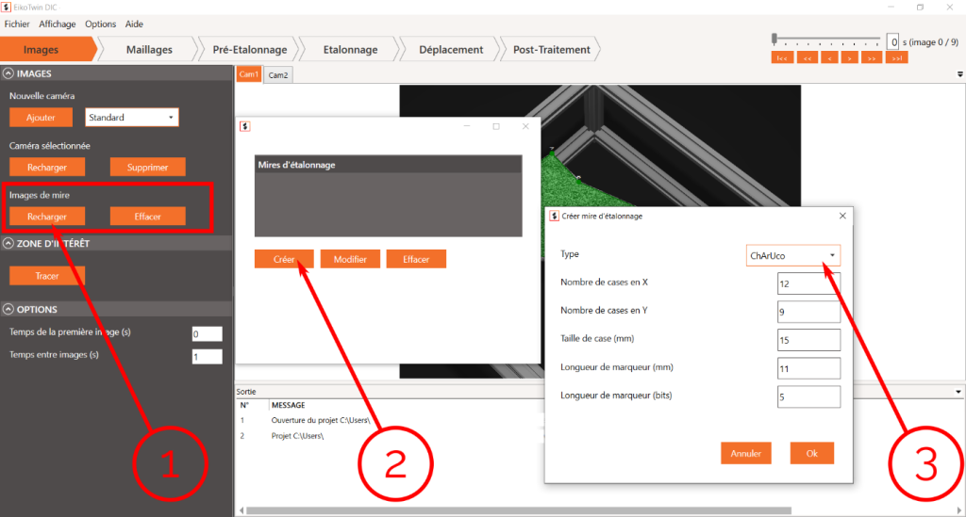Viewport: 966px width, 517px height.
Task: Step back fast with the << button
Action: (x=808, y=57)
